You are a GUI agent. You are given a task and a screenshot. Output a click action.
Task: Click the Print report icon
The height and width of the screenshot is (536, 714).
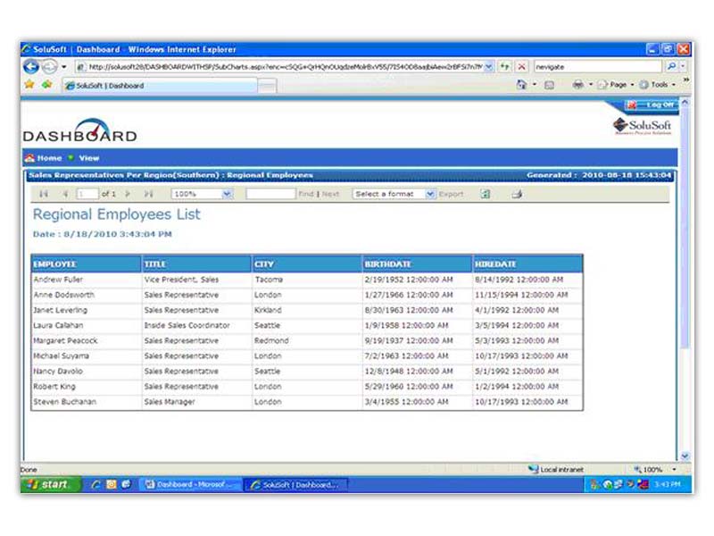(x=516, y=194)
